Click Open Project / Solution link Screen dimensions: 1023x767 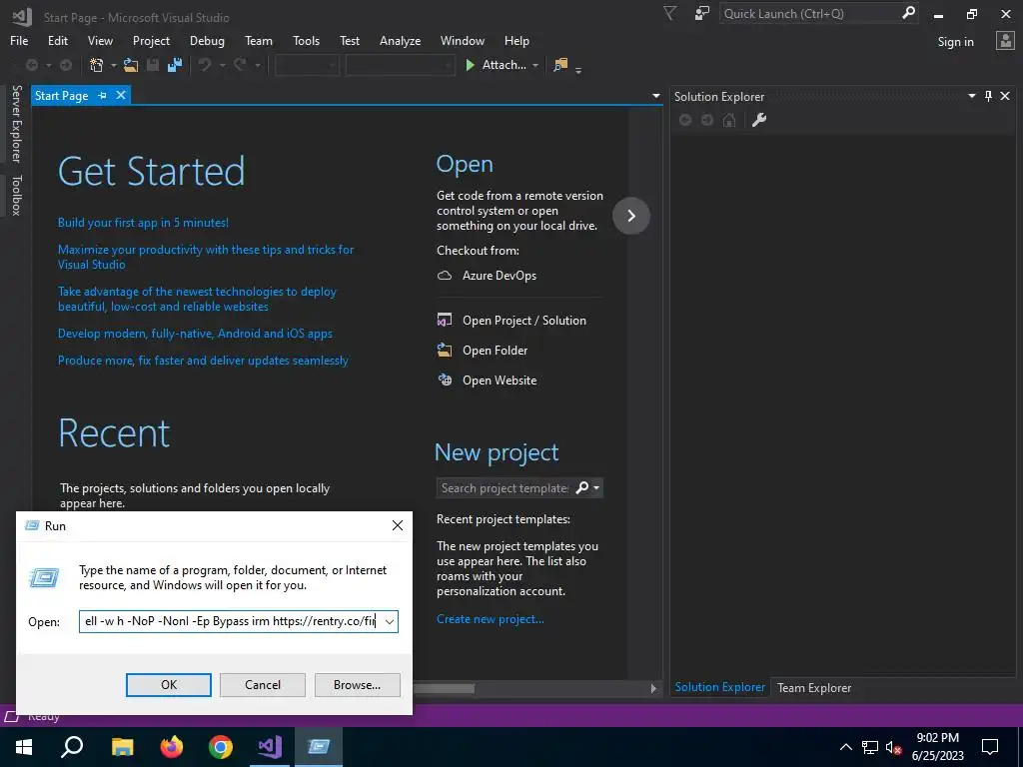coord(523,321)
